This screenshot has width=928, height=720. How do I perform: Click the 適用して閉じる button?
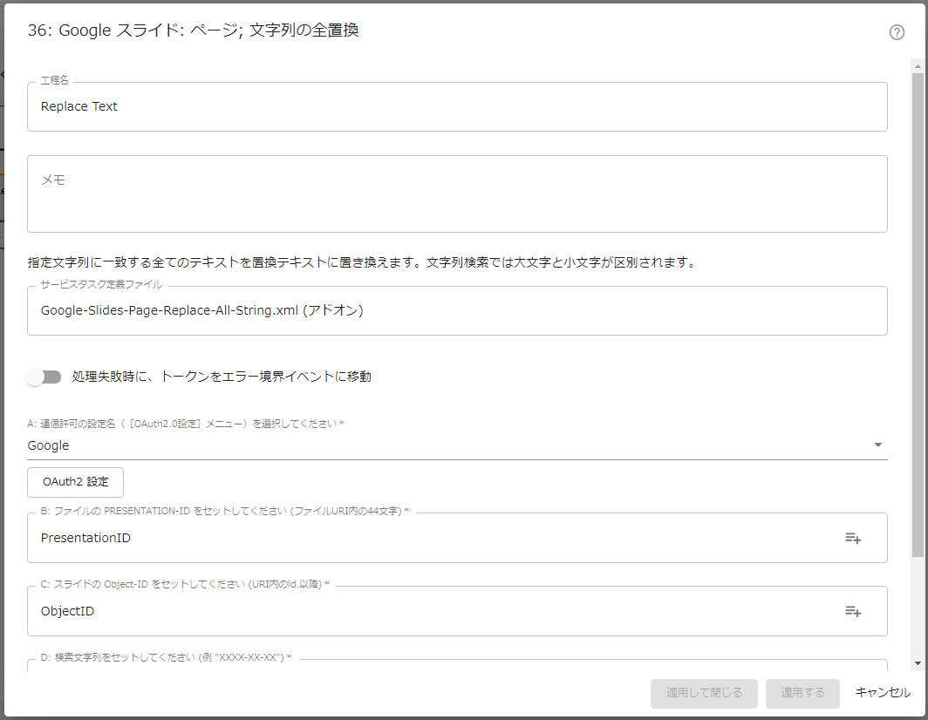(x=704, y=693)
